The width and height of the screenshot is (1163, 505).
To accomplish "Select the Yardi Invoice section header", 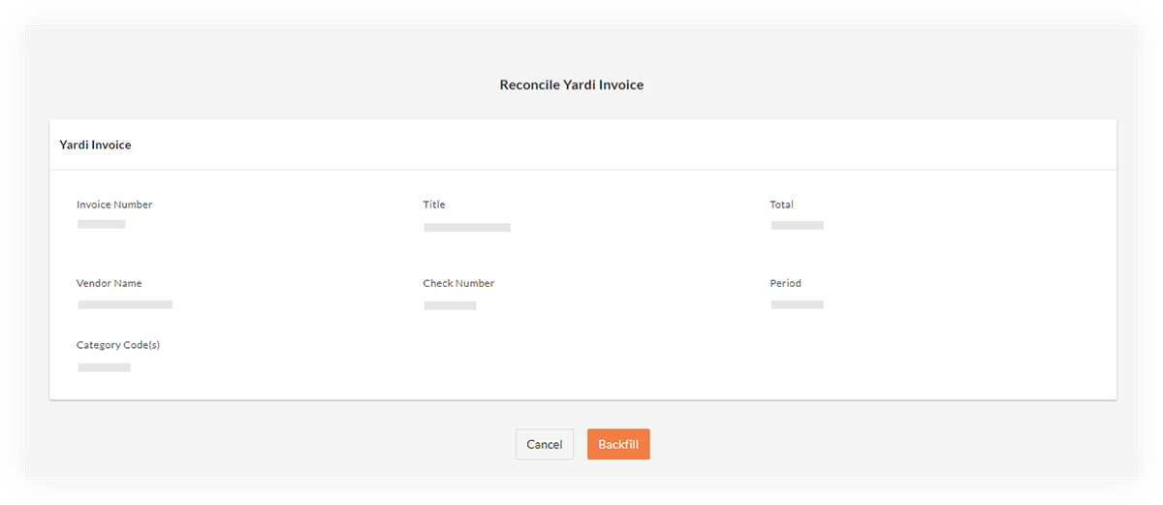I will [x=95, y=144].
